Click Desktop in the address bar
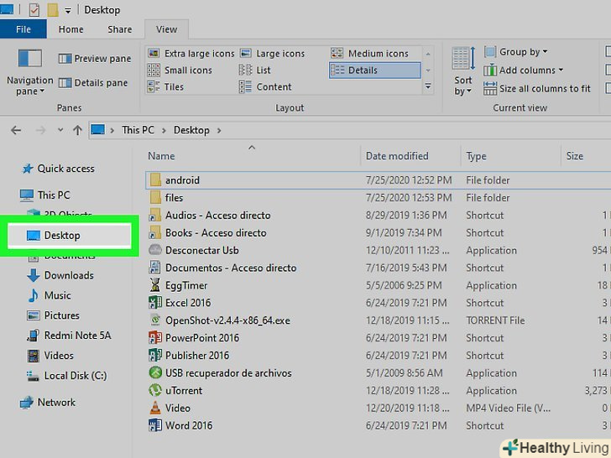 coord(191,130)
